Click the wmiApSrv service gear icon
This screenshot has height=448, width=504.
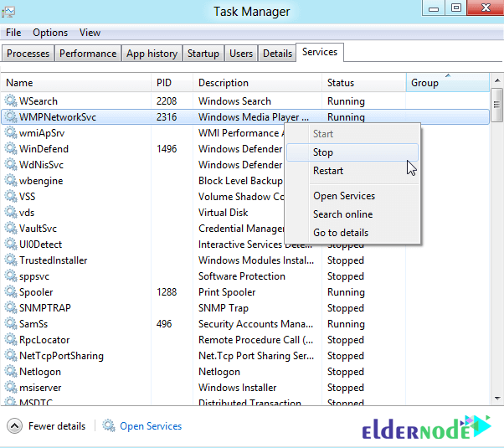click(x=11, y=132)
